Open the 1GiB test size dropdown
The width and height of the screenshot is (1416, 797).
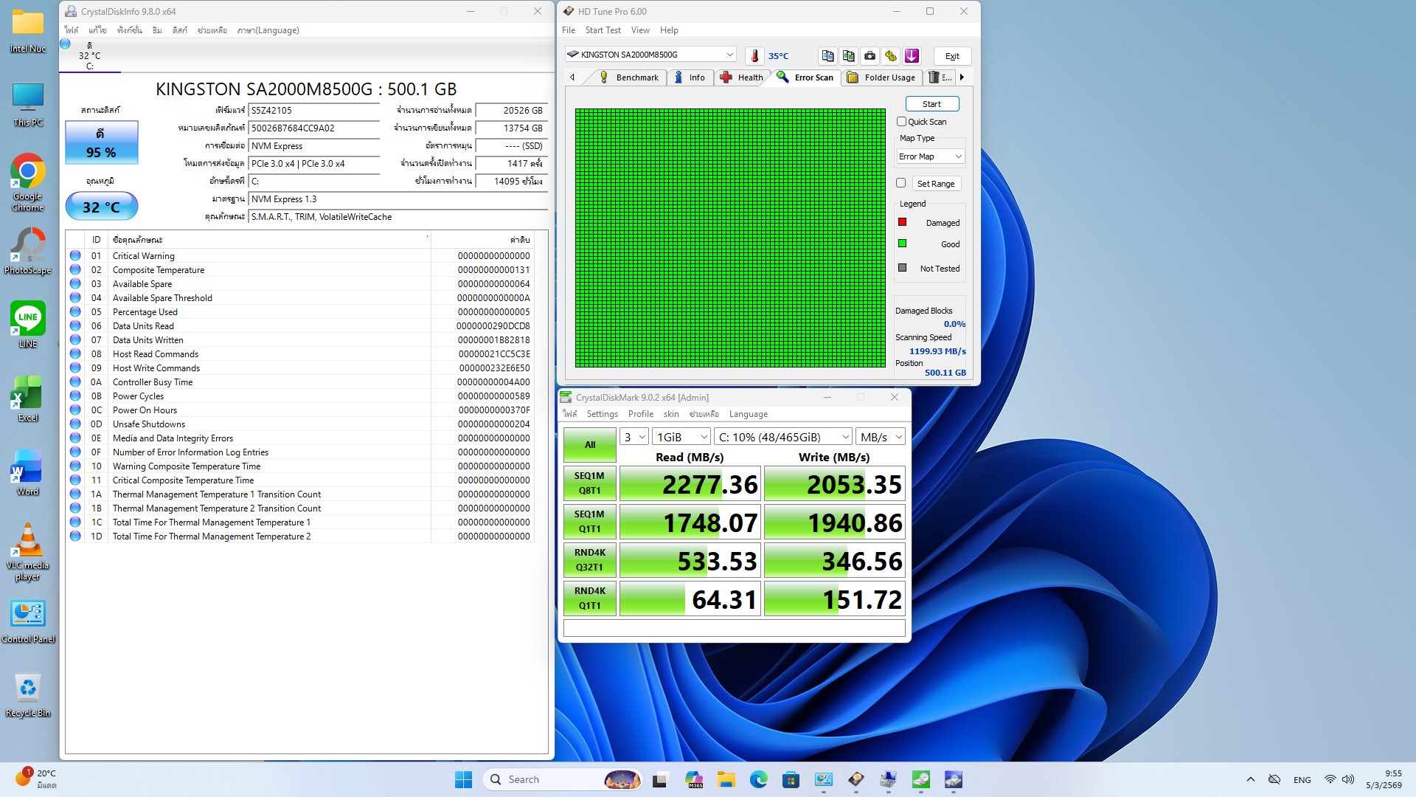point(681,437)
